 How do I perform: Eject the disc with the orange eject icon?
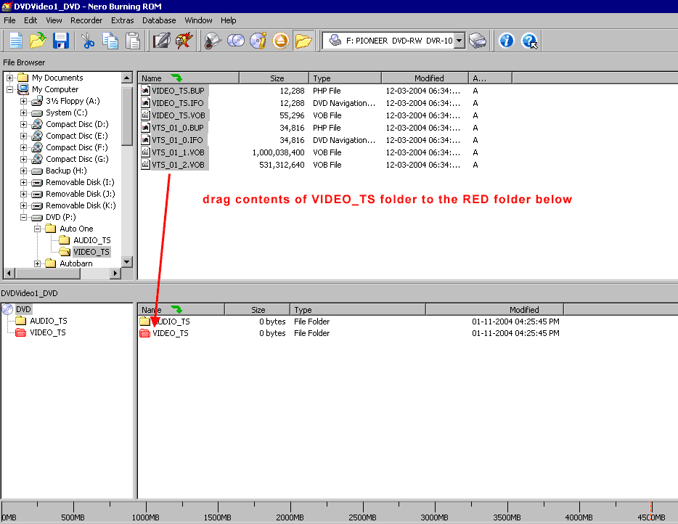click(x=281, y=41)
